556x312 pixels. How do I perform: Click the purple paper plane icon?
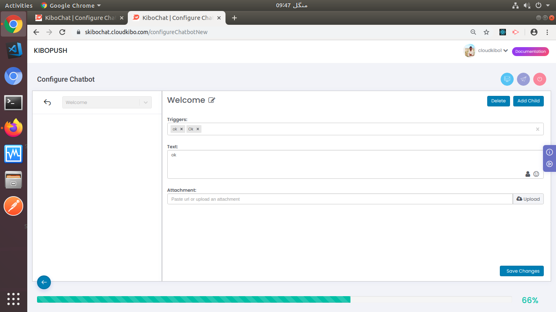point(523,79)
